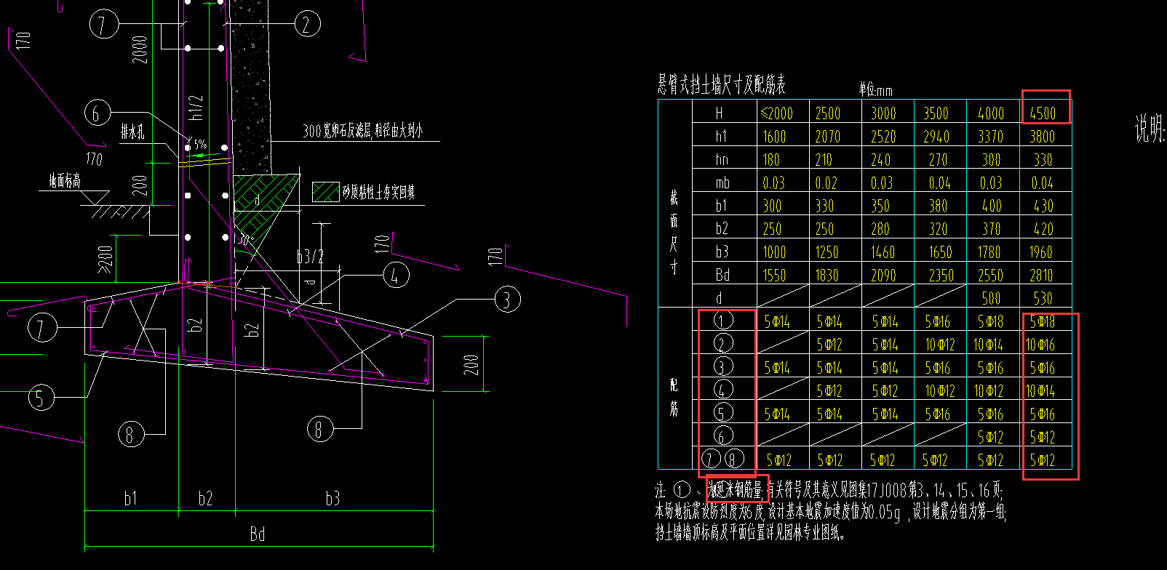This screenshot has height=570, width=1167.
Task: Select the Bd value 1550 cell
Action: (774, 276)
